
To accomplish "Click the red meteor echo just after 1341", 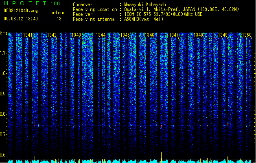I will click(x=35, y=125).
